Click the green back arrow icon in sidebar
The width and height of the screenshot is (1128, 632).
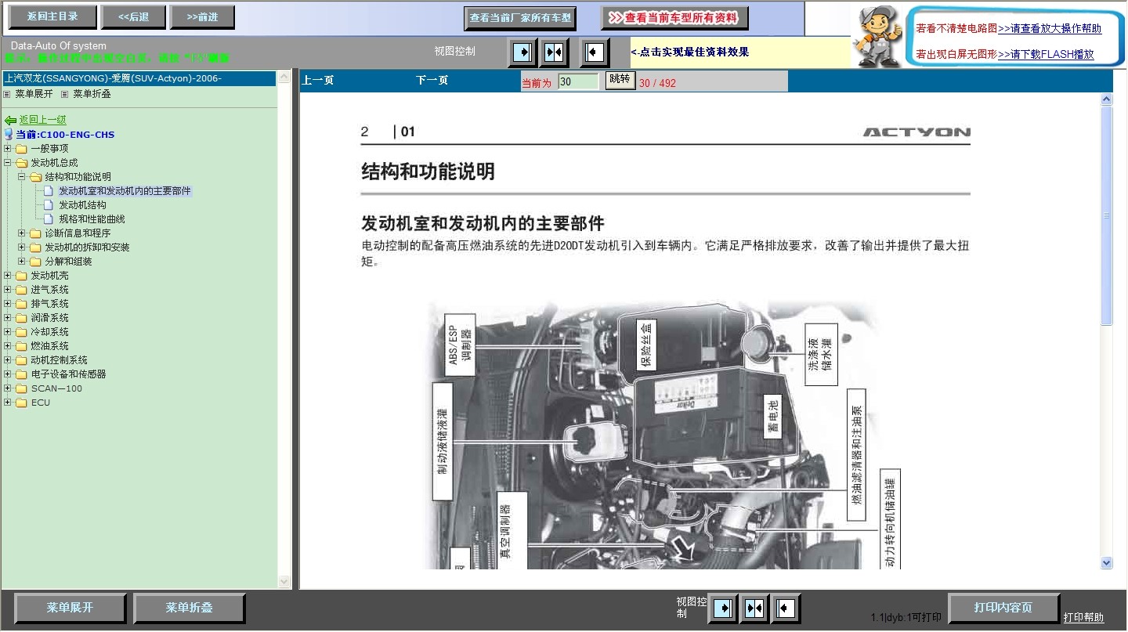(10, 121)
